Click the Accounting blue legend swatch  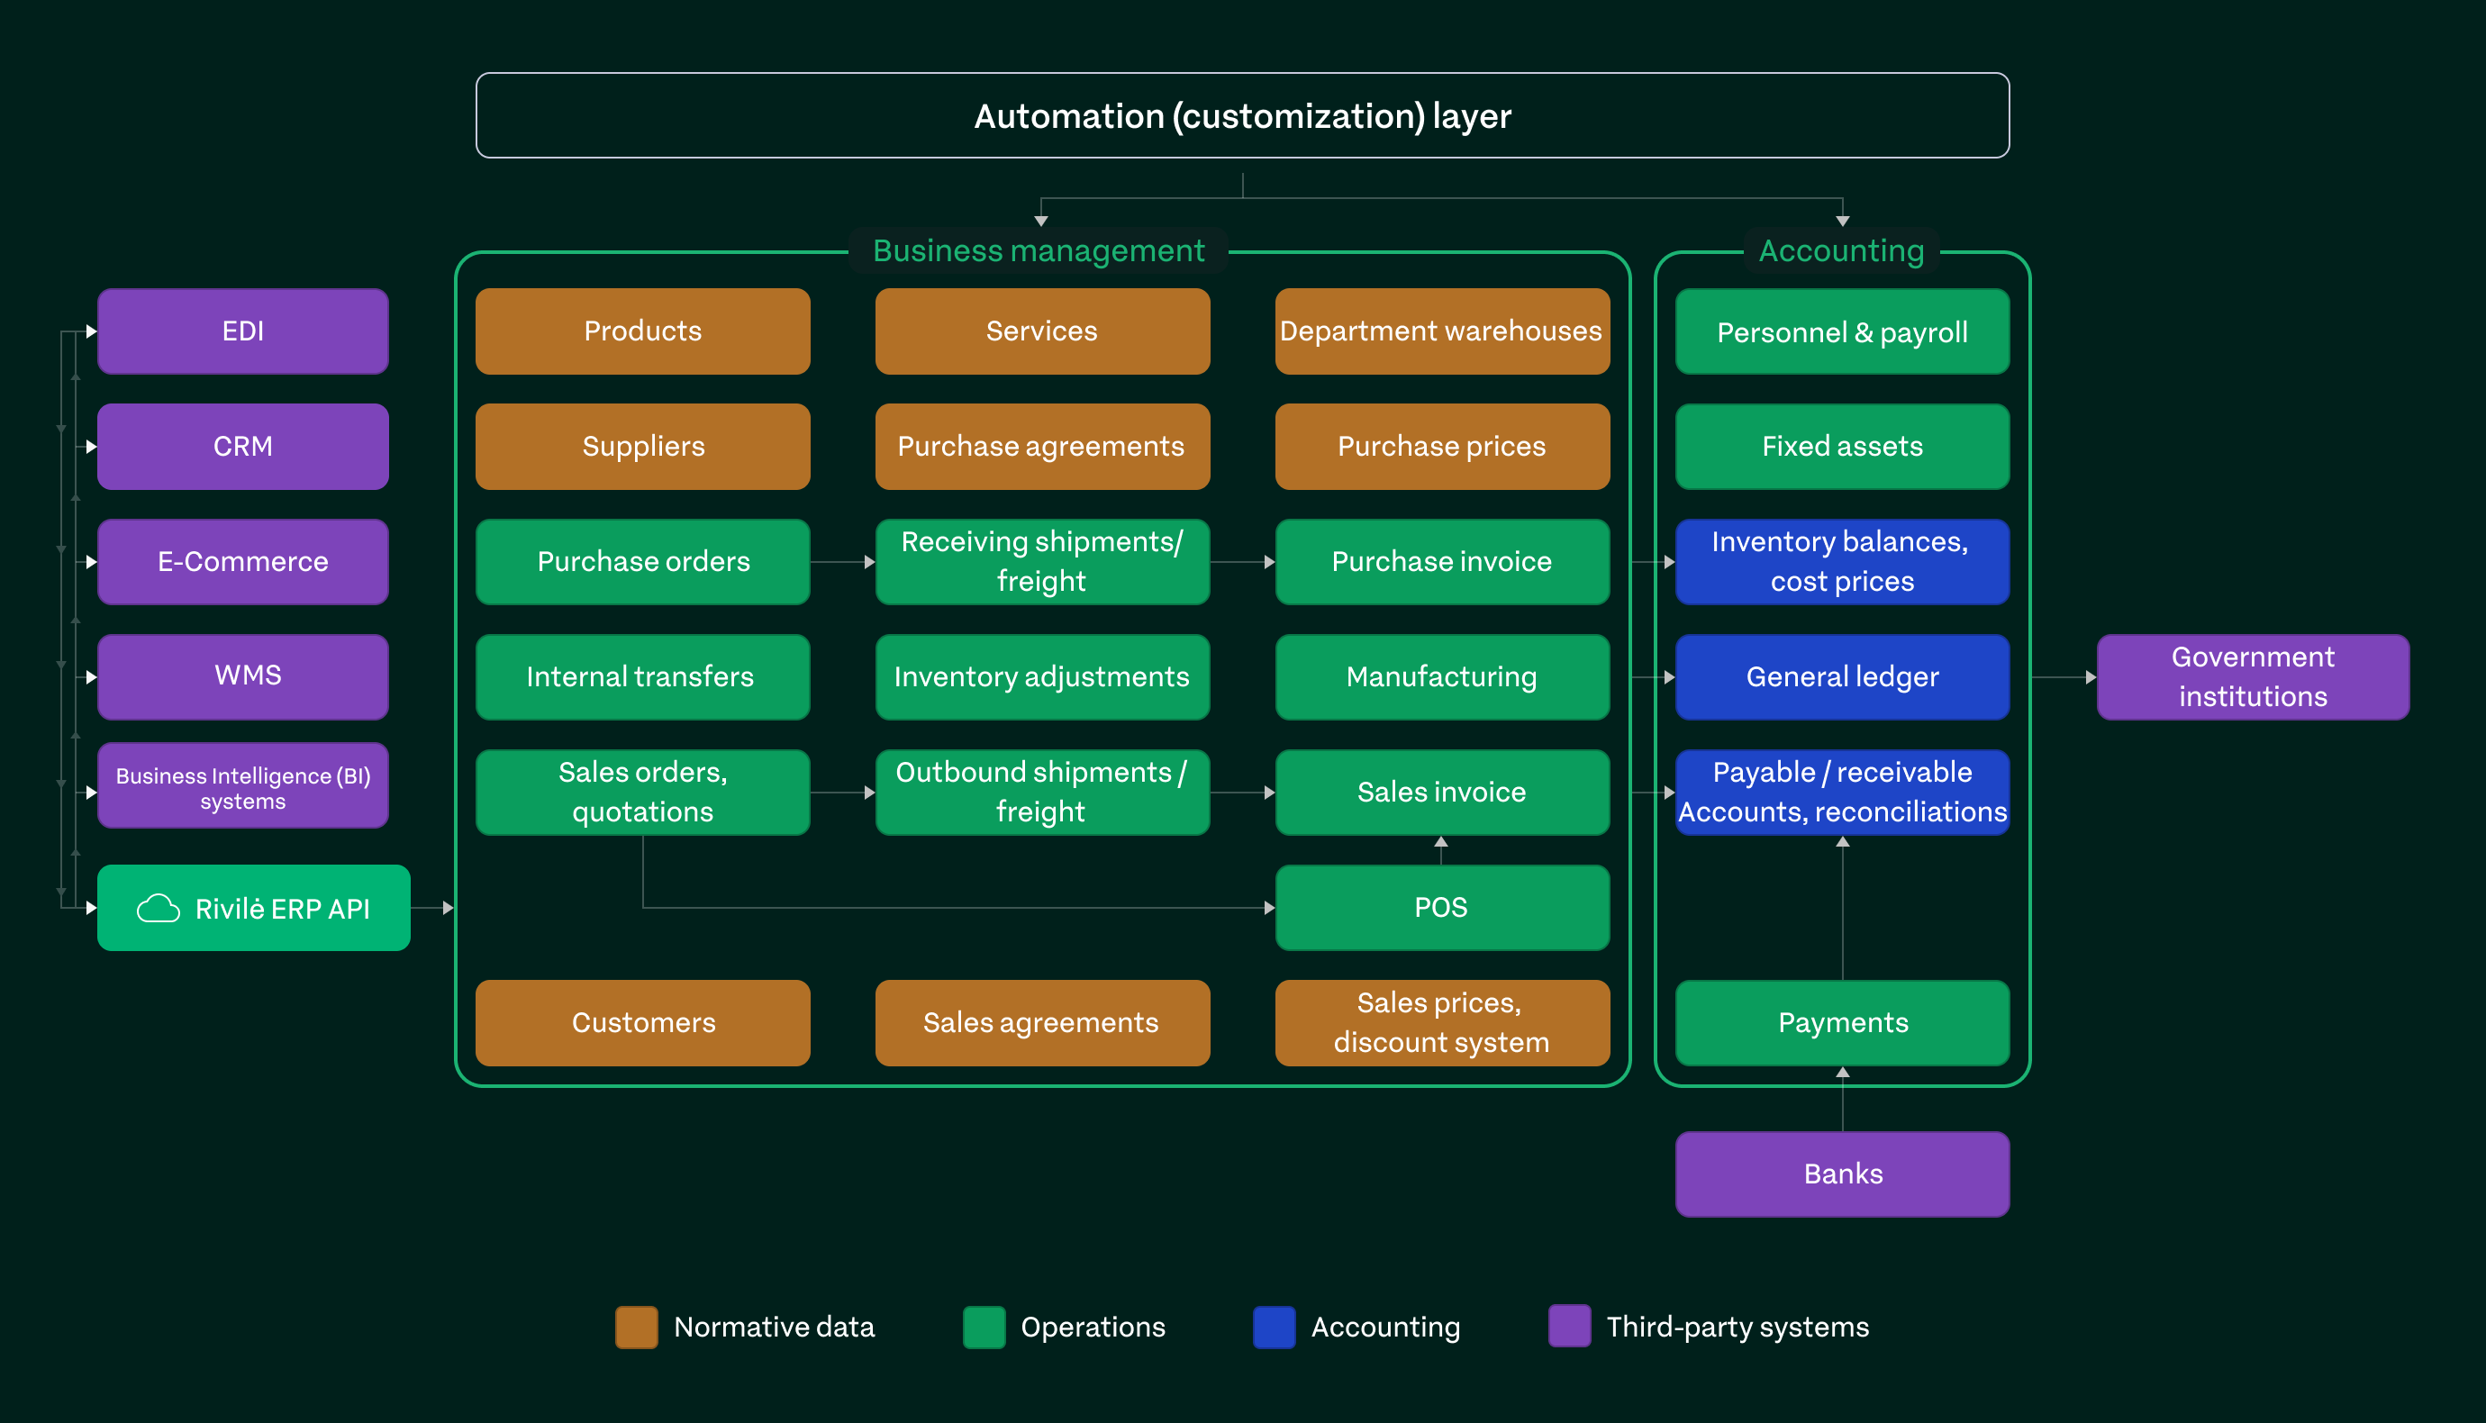[x=1274, y=1327]
